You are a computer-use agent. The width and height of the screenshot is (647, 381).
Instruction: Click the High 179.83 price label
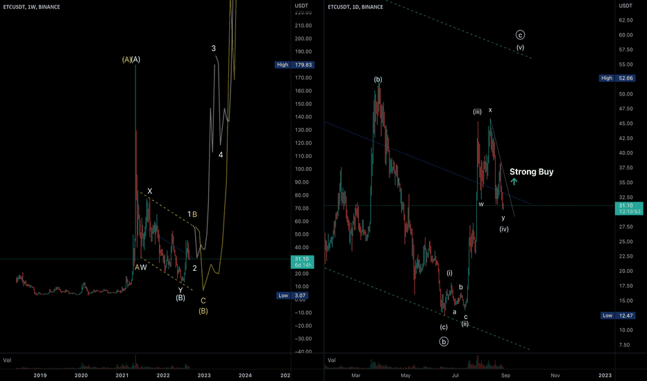pos(294,64)
